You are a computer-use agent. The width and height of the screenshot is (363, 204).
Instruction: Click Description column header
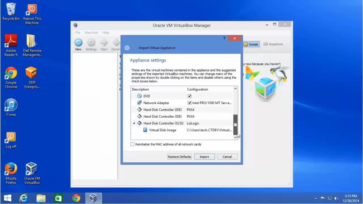tap(140, 89)
